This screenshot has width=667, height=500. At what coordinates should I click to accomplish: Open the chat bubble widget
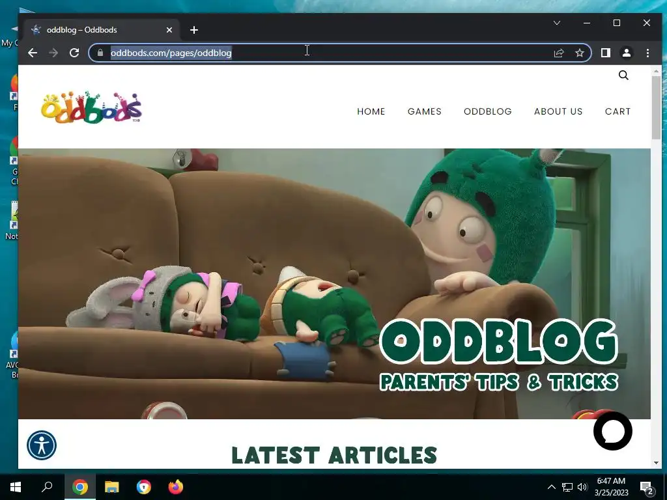tap(612, 431)
